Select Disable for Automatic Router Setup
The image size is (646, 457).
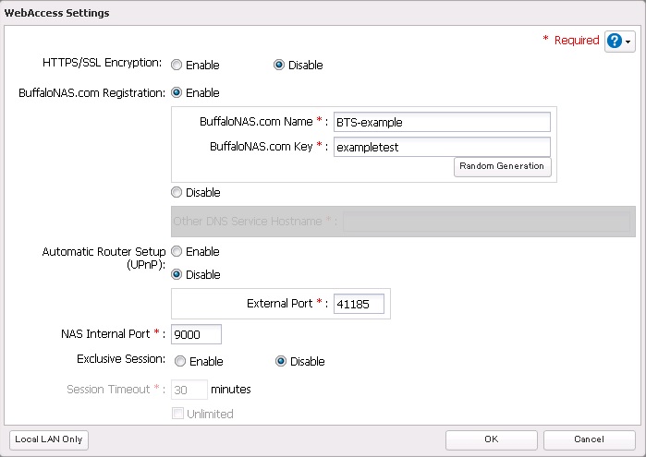[177, 275]
